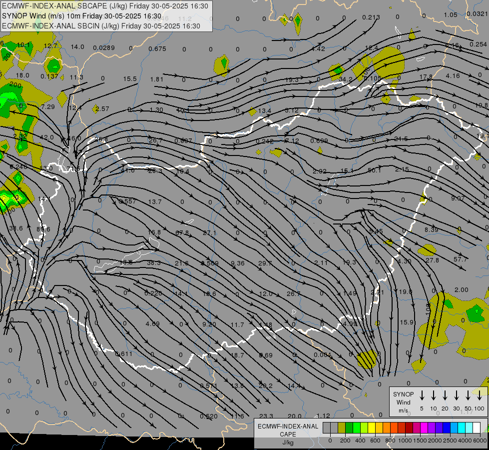Pick the white CAPE legend swatch
The height and width of the screenshot is (450, 489).
tap(476, 428)
